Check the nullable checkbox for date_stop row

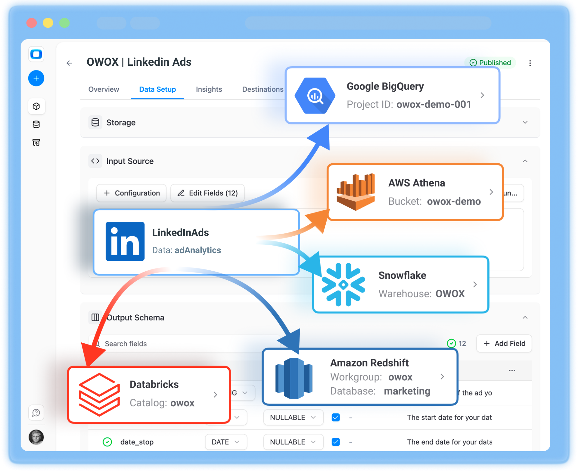pos(335,442)
